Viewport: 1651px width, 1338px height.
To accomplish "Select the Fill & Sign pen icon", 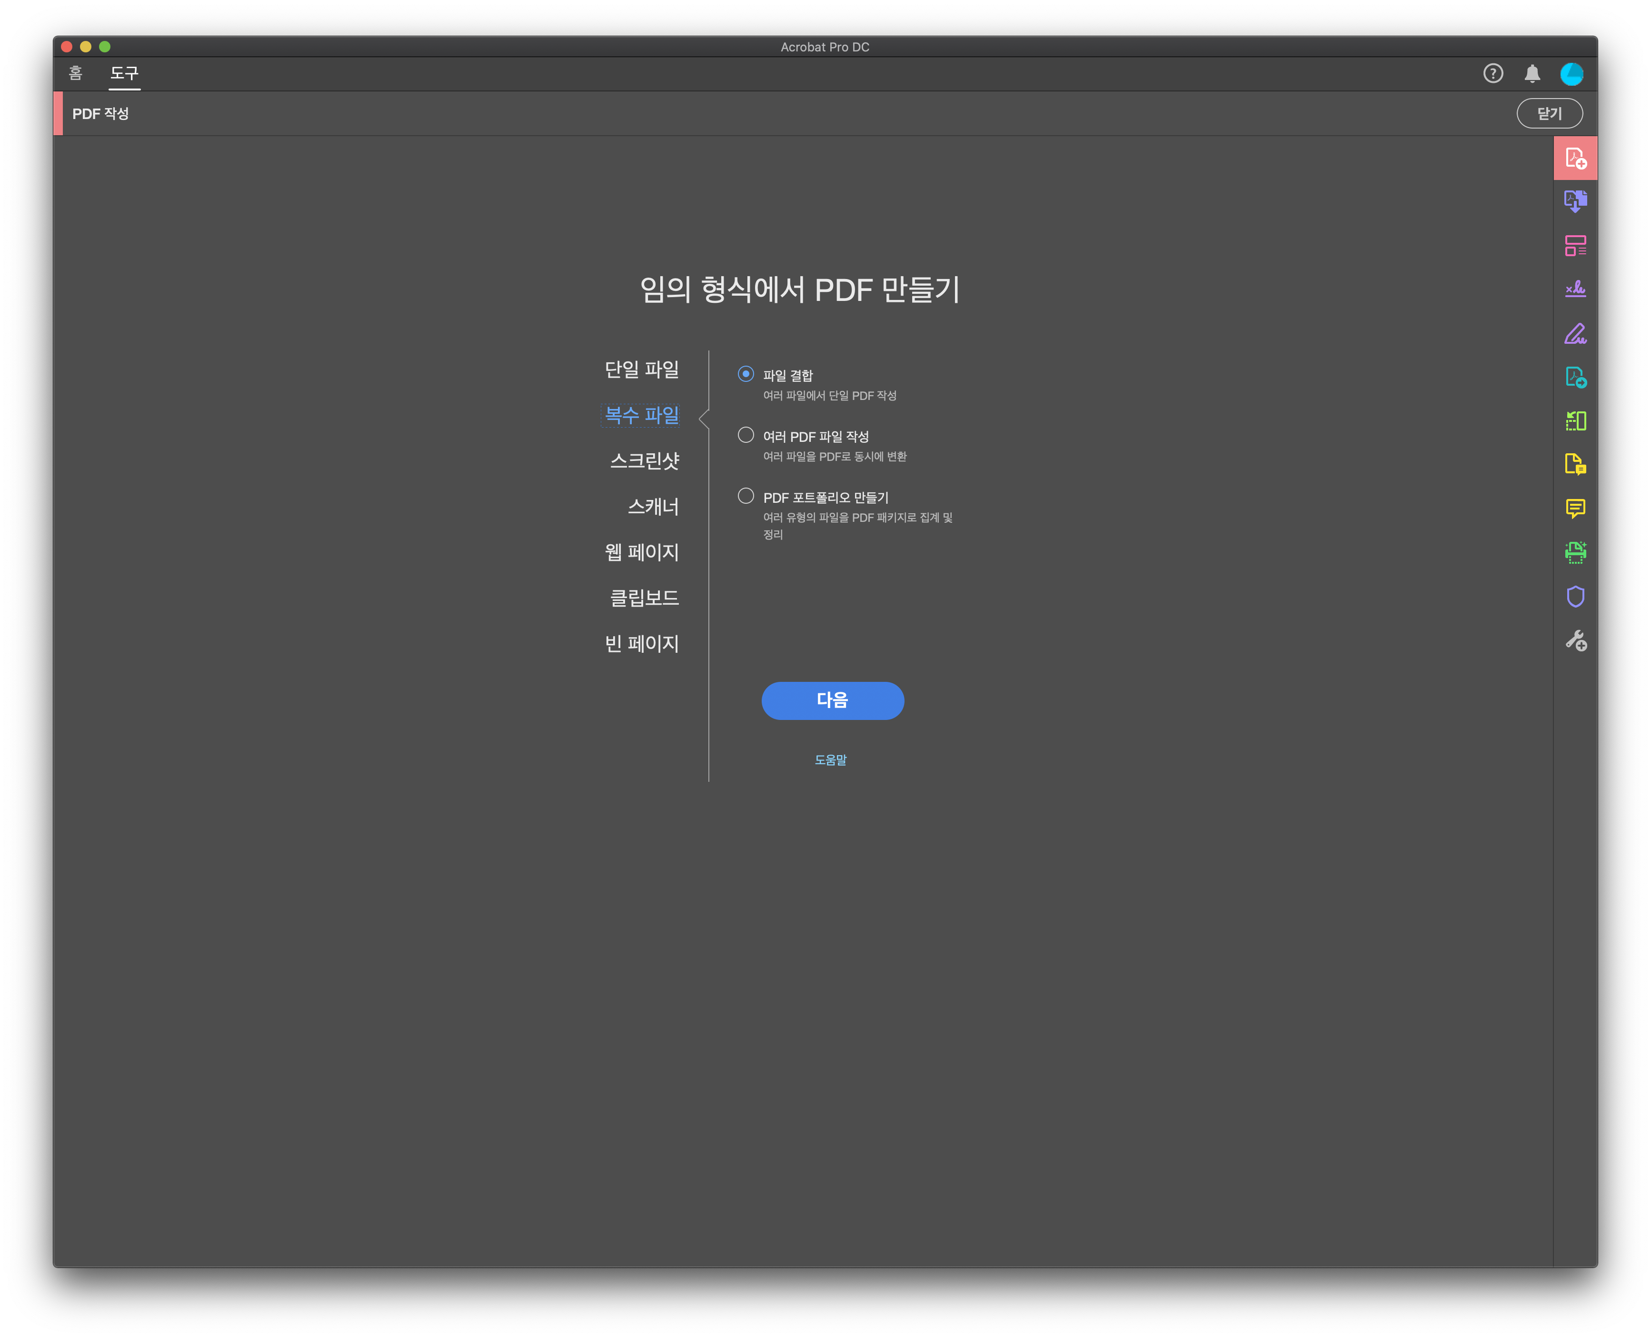I will (x=1575, y=334).
